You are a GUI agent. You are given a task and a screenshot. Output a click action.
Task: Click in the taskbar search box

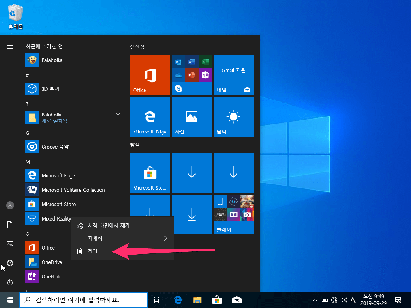(83, 300)
